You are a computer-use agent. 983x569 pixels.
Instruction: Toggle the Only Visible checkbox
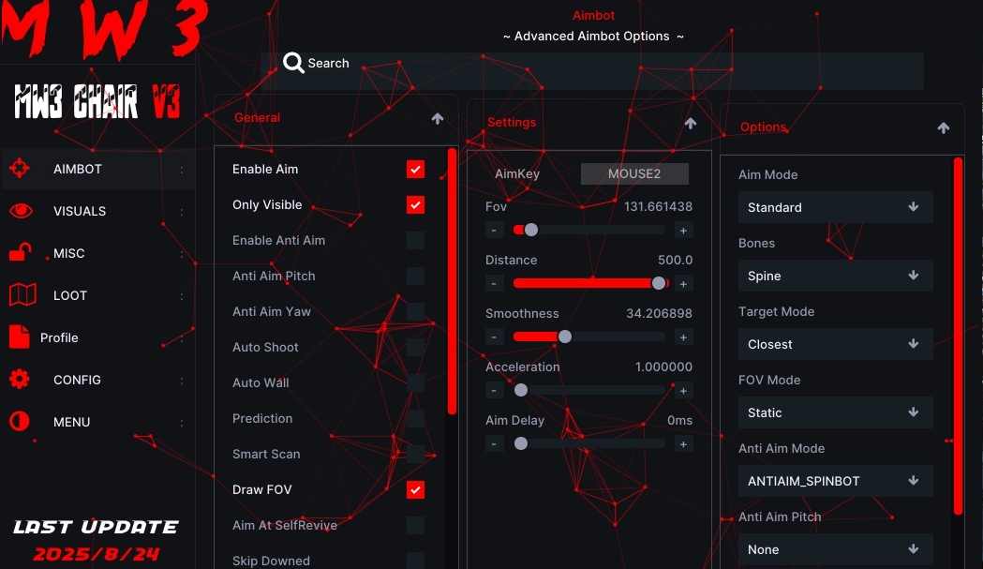pyautogui.click(x=415, y=204)
